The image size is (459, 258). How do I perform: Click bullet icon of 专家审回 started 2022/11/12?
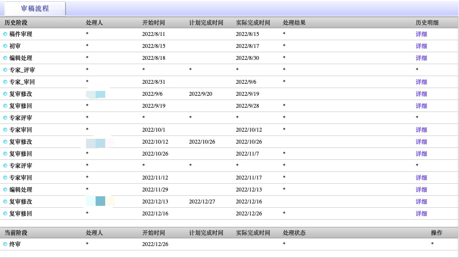pos(5,178)
